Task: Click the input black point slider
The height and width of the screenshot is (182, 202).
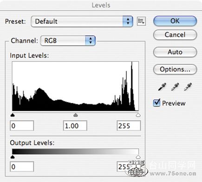Action: point(13,115)
